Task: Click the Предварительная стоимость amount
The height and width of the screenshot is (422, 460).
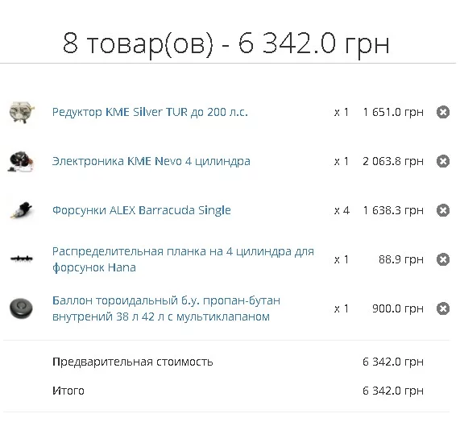Action: point(393,362)
